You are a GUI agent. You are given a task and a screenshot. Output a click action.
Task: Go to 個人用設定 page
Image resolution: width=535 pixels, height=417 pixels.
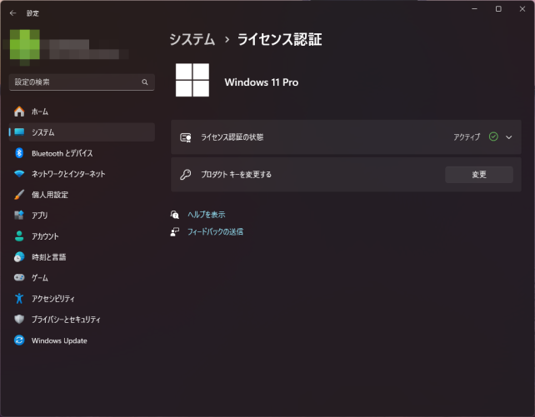coord(82,195)
